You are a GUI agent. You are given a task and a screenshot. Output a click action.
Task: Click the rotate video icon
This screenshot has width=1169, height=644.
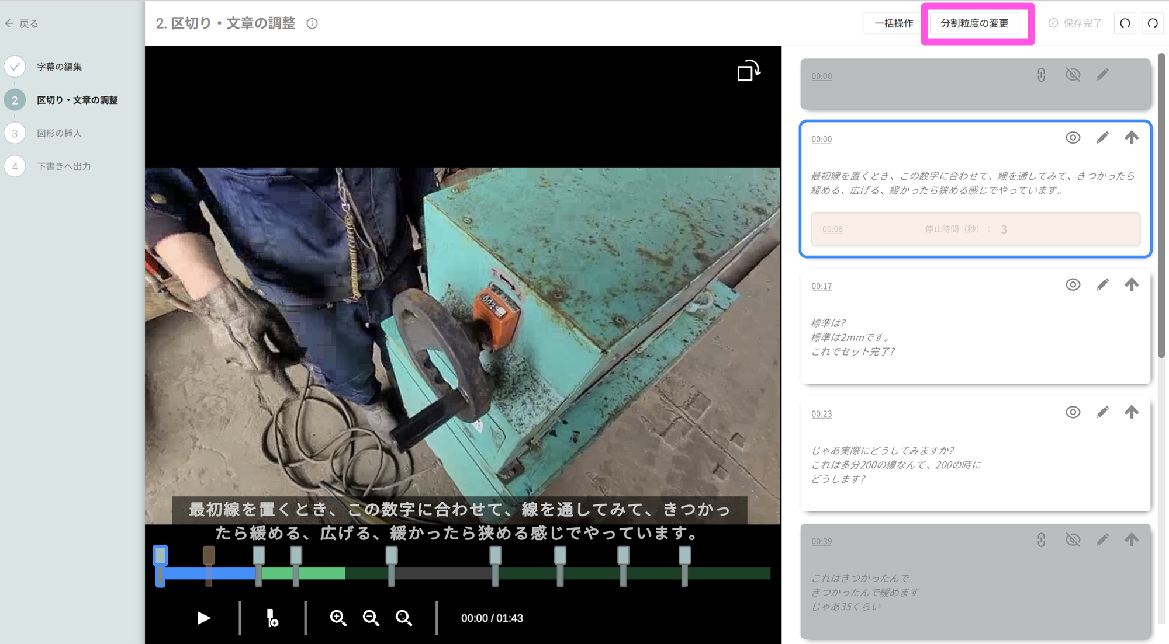[748, 71]
